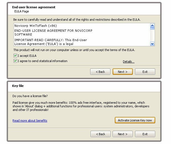Exit from the EULA page dialog

click(x=145, y=72)
